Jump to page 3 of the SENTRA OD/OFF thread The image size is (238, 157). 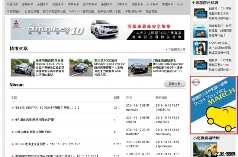pos(78,108)
